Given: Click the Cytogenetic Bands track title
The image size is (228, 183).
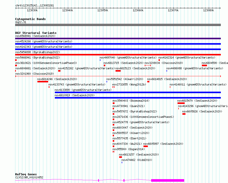Looking at the screenshot, I should (30, 19).
